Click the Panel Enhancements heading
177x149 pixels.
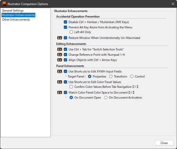click(70, 66)
